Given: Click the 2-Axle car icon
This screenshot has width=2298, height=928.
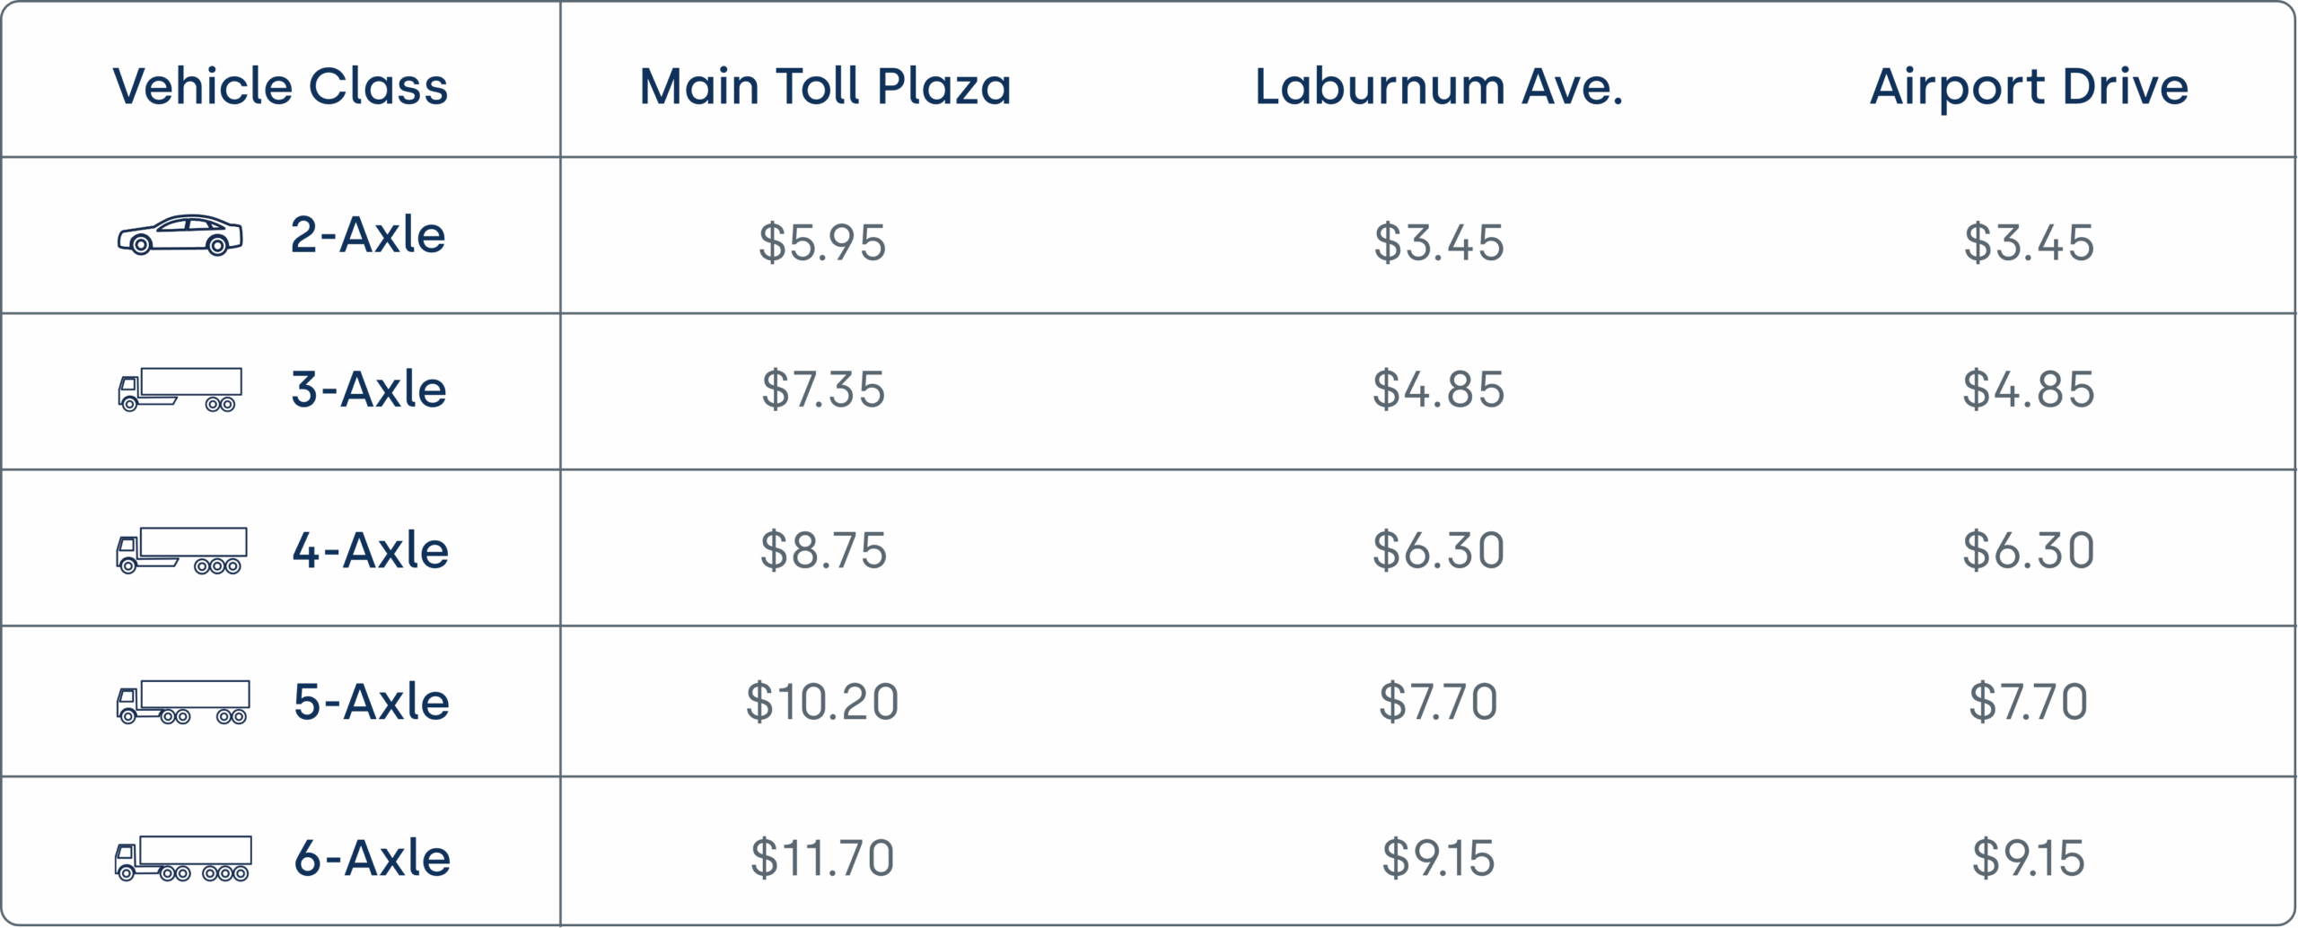Looking at the screenshot, I should click(180, 235).
